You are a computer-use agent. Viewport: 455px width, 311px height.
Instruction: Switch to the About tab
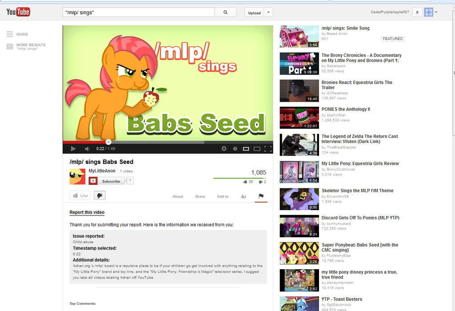point(178,196)
